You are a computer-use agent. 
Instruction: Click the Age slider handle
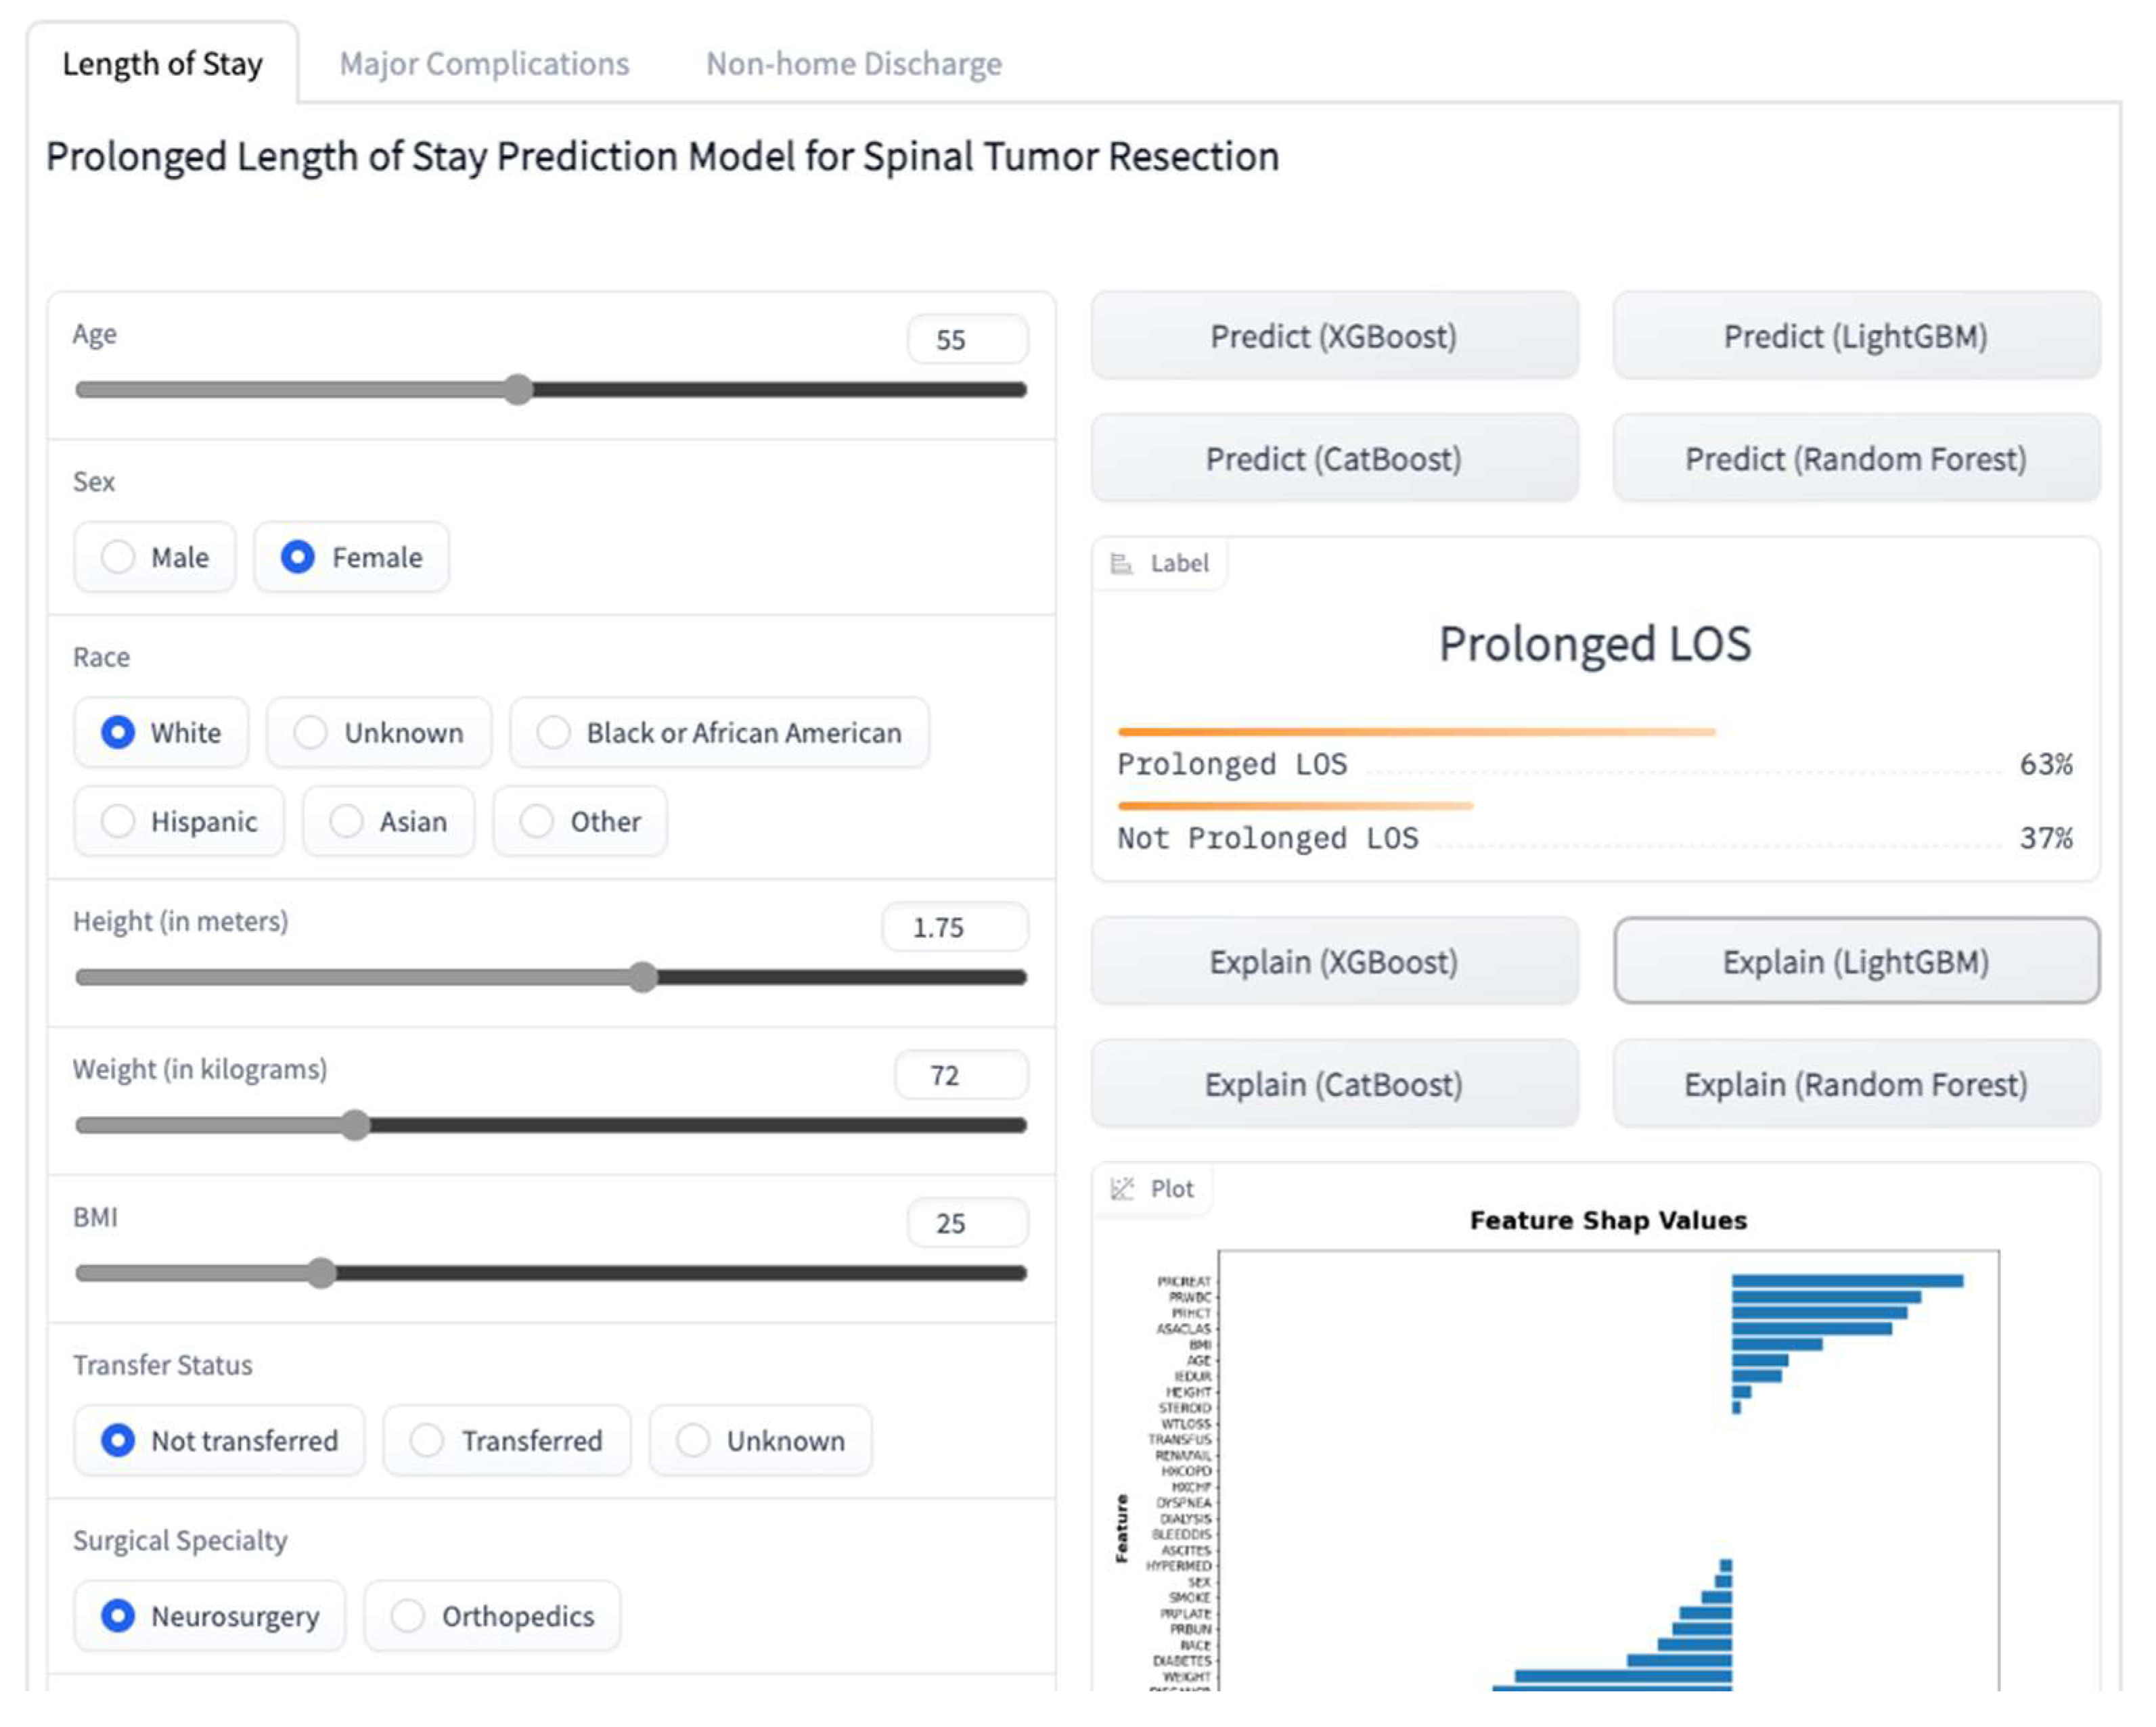518,390
